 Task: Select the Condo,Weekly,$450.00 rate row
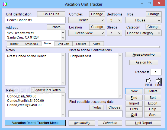point(24,105)
